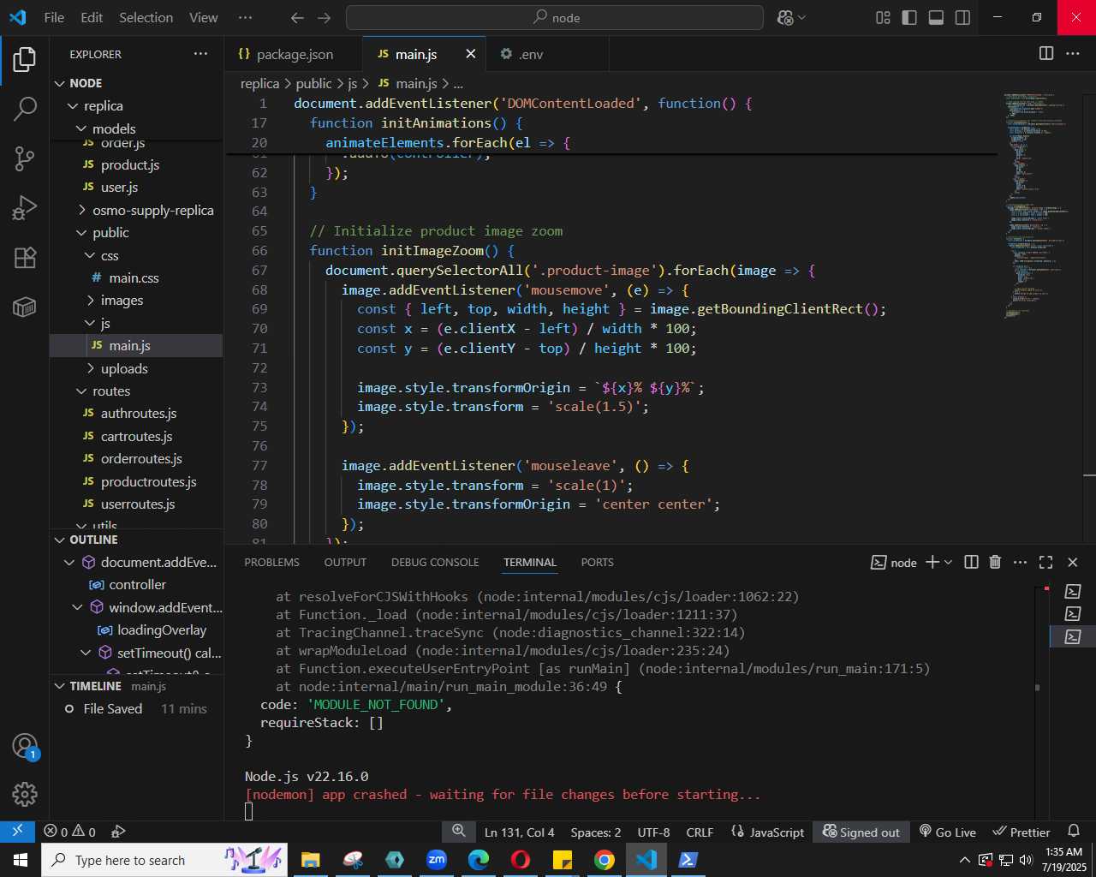
Task: Kill terminal with the trash icon
Action: point(995,562)
